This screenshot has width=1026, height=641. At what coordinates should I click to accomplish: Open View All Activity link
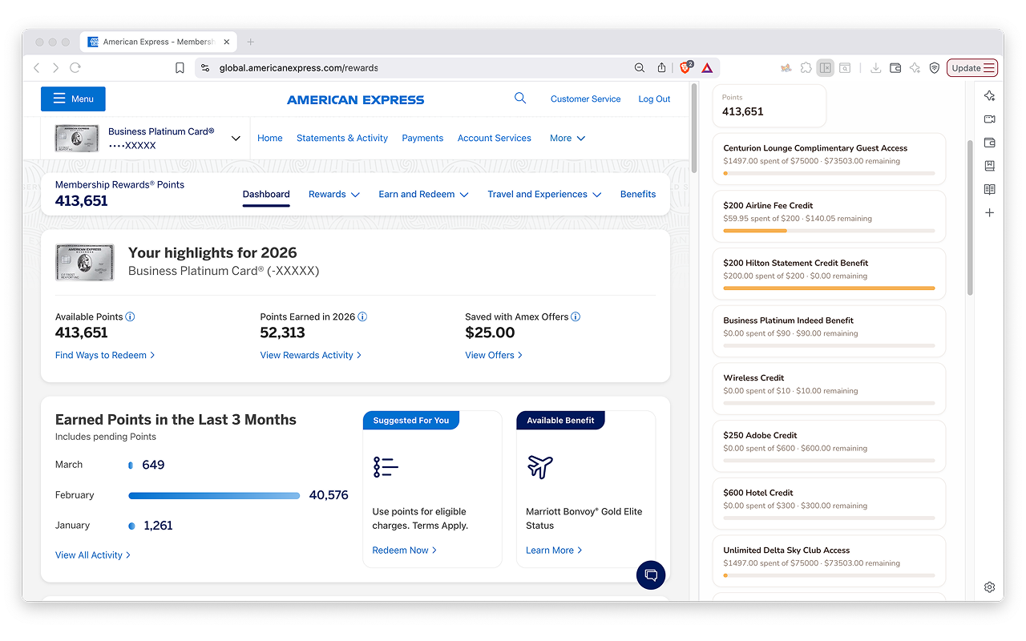[x=93, y=554]
